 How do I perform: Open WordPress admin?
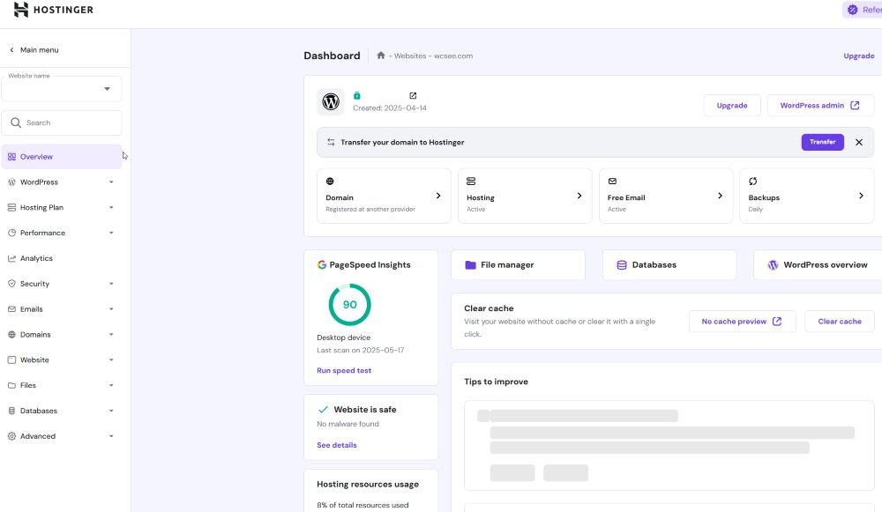tap(820, 106)
